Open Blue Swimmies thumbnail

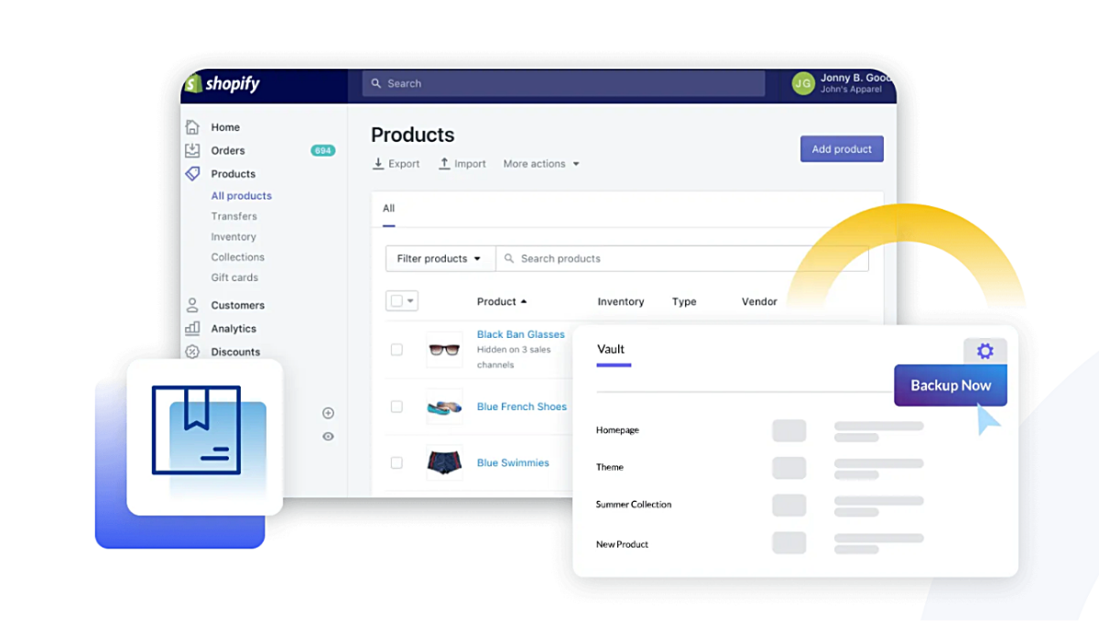pos(444,462)
